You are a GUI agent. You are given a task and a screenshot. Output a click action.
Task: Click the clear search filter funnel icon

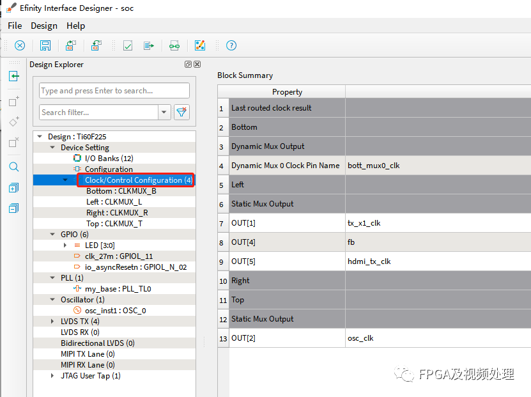[182, 112]
